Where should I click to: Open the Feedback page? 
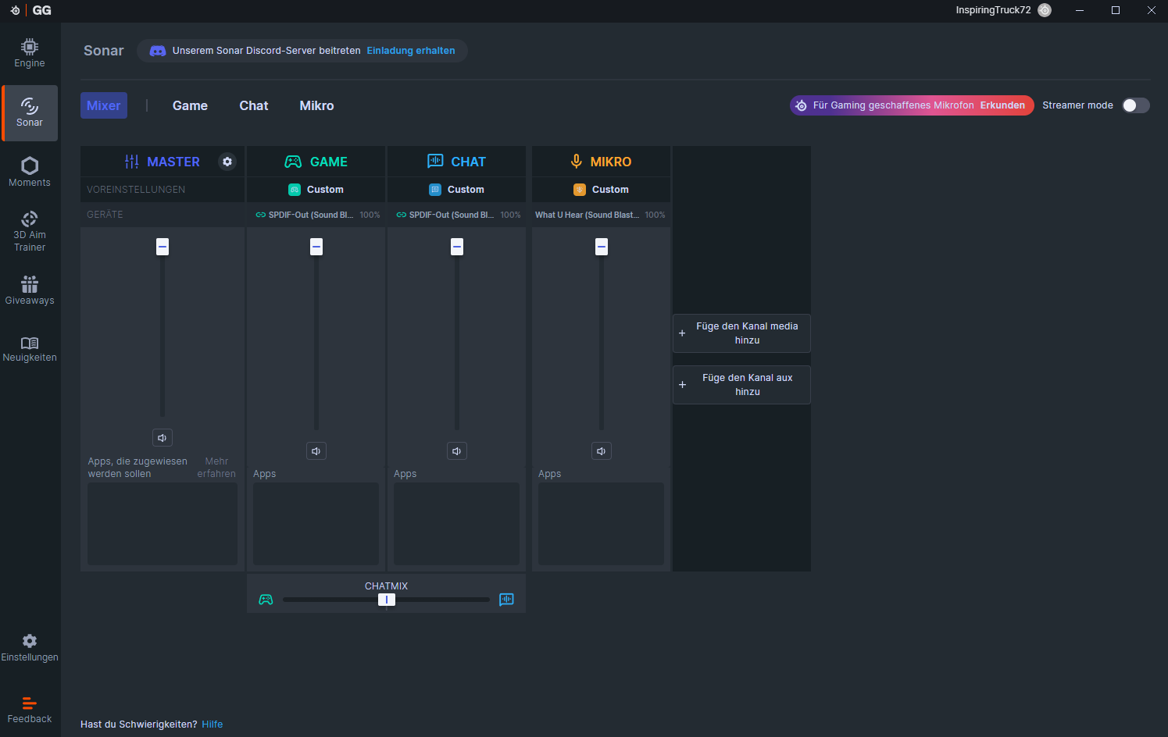(x=30, y=710)
